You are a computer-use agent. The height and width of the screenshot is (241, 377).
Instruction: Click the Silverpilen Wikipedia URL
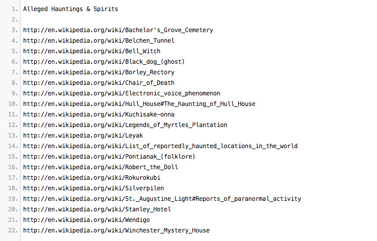pyautogui.click(x=93, y=188)
